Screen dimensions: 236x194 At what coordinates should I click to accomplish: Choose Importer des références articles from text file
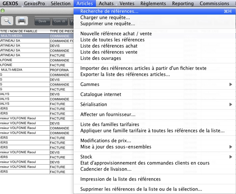(155, 68)
